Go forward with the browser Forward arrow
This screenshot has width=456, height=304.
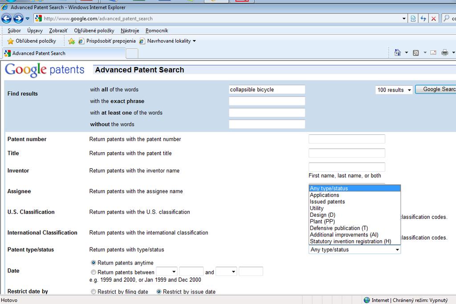pos(18,19)
